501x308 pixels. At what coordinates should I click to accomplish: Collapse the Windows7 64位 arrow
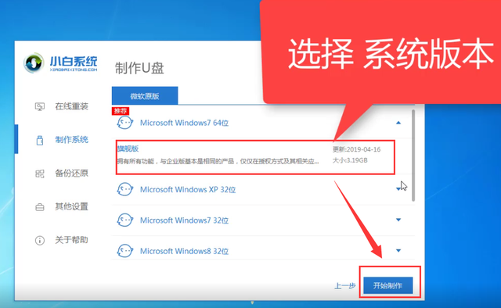pos(398,123)
